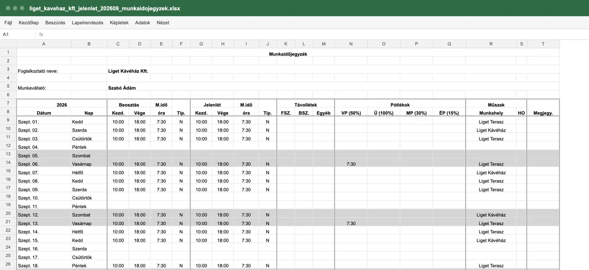
Task: Select the 7:30 VP value for Szept. 06.
Action: pos(351,164)
